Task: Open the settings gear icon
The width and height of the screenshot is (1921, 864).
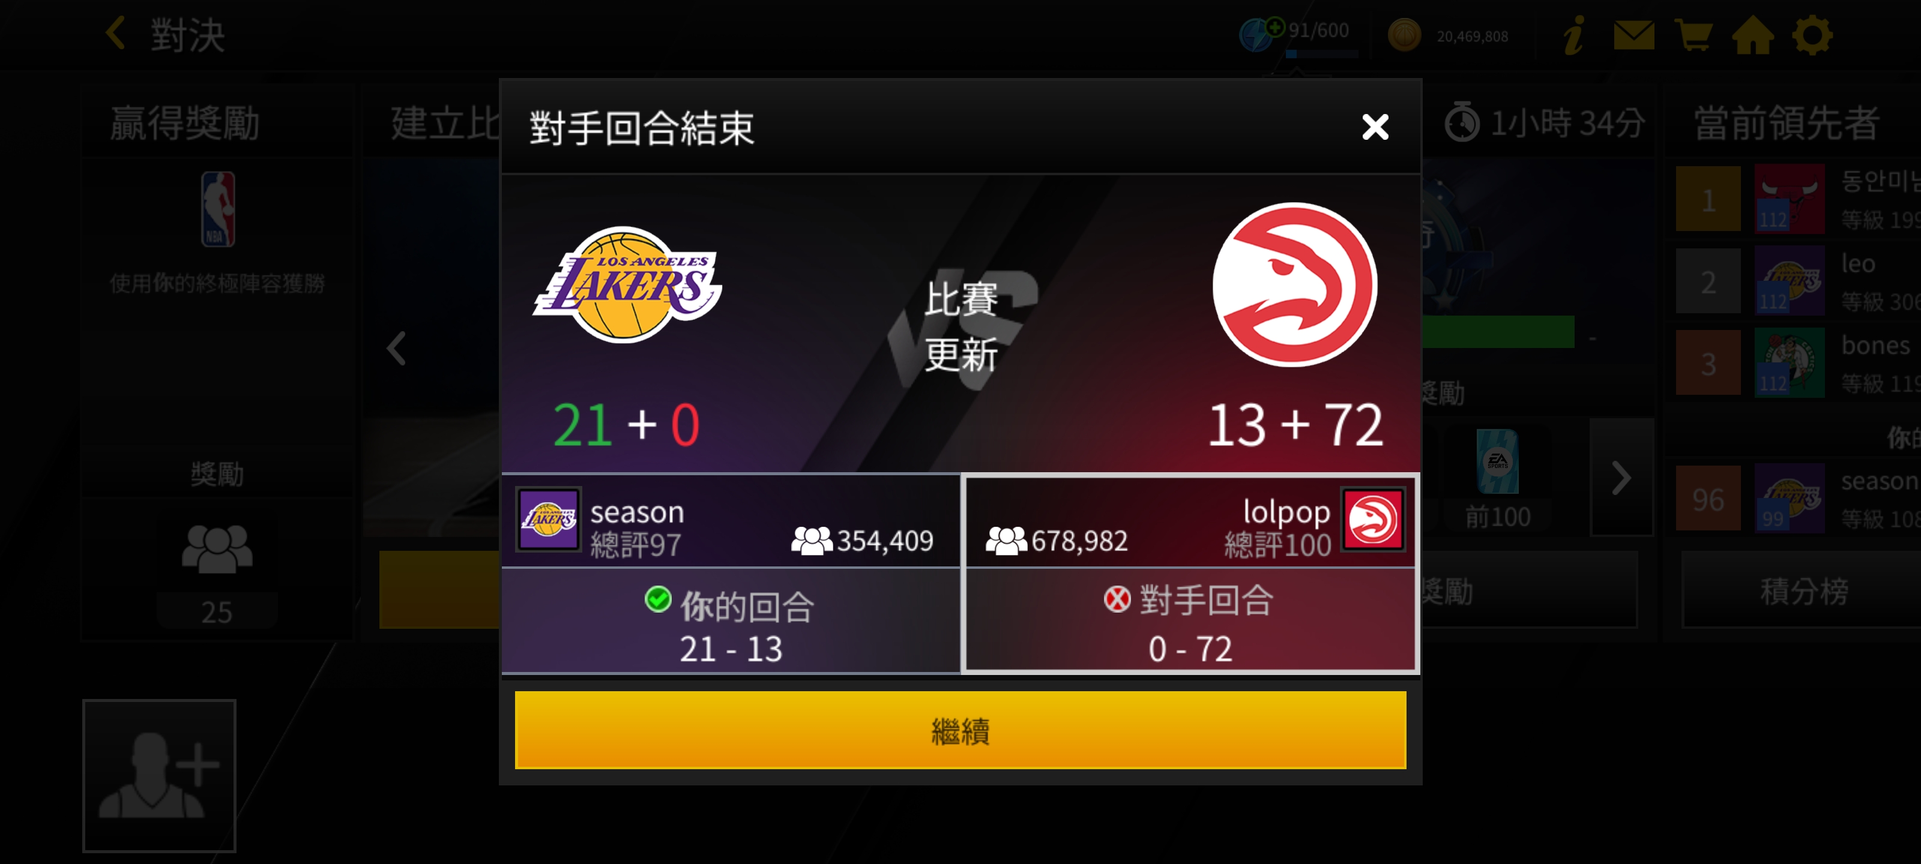Action: tap(1812, 35)
